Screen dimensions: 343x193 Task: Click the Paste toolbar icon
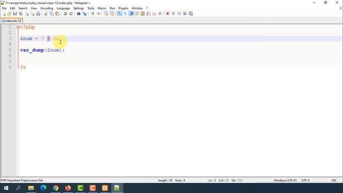click(57, 13)
